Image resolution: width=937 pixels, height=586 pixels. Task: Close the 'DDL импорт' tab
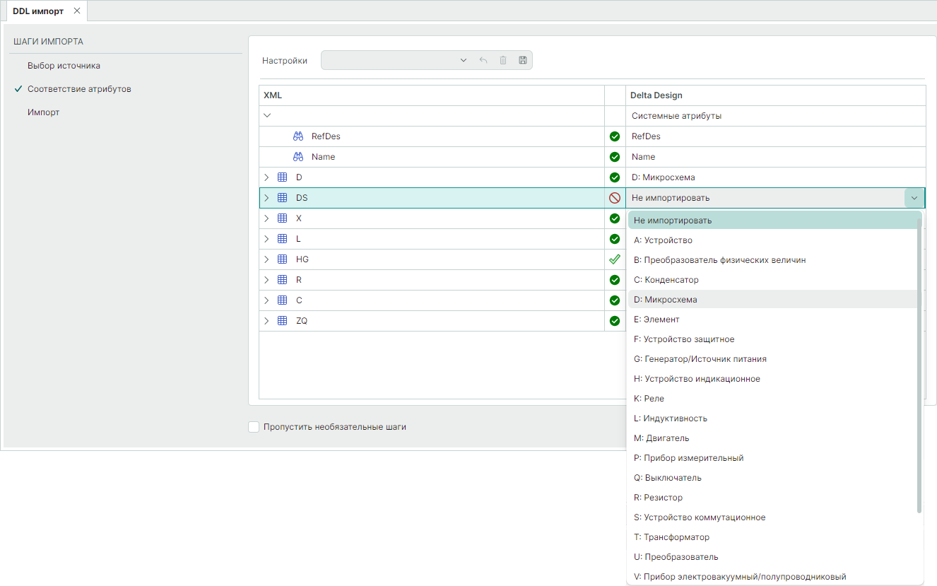tap(77, 11)
